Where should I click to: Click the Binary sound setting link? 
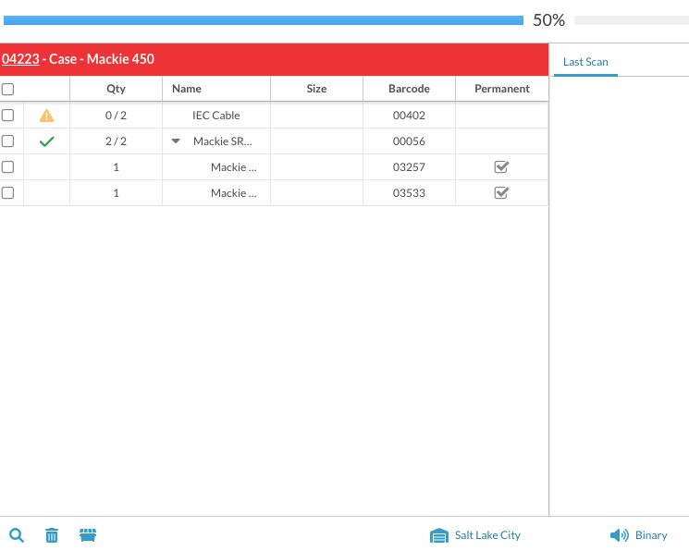click(651, 535)
